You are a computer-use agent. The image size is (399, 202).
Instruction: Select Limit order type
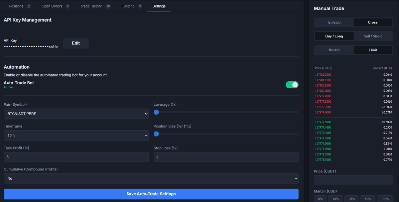(x=373, y=50)
